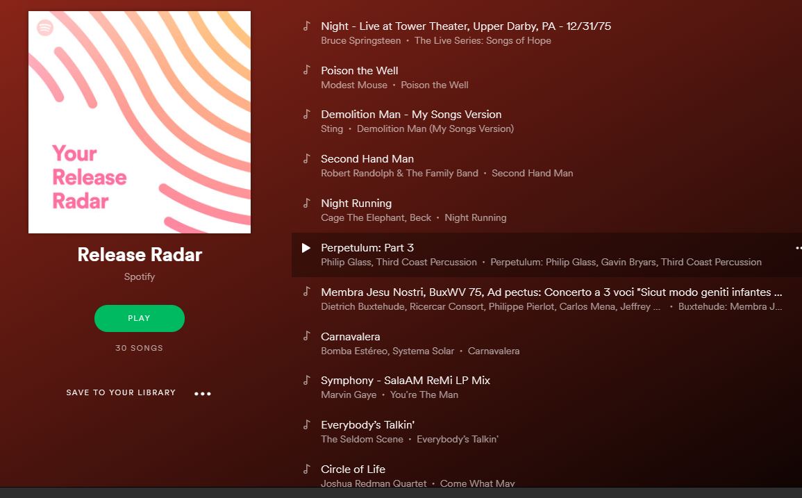
Task: Open the You're The Man album link
Action: click(424, 395)
